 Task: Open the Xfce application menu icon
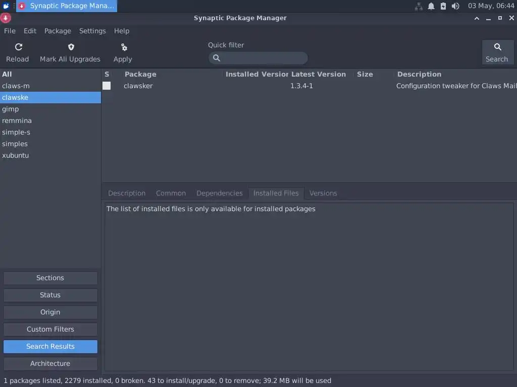click(x=6, y=6)
